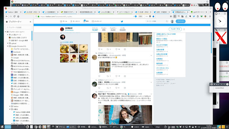Like the bookshelf photo tweet with 31 likes

coord(116,49)
